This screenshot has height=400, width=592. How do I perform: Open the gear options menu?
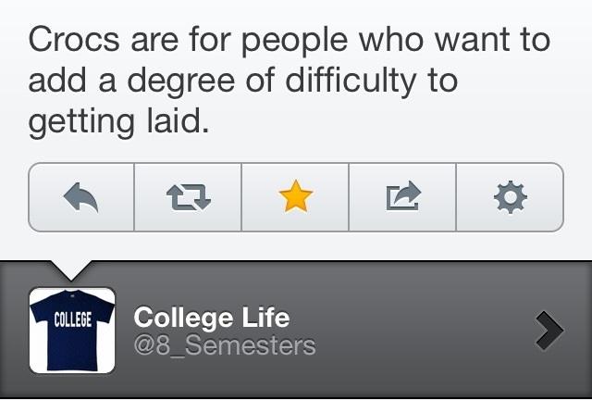[x=510, y=196]
